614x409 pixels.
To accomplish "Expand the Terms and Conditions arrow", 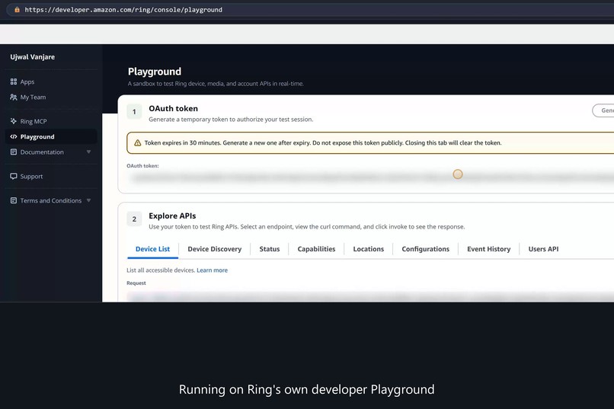I will click(x=89, y=200).
